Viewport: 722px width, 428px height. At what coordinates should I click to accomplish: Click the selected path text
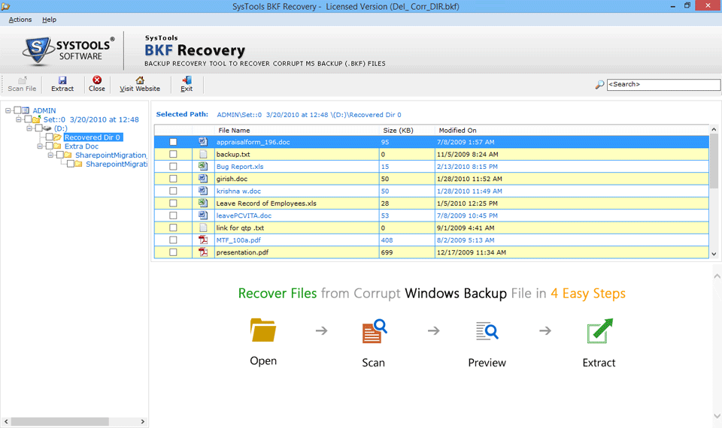click(x=309, y=115)
